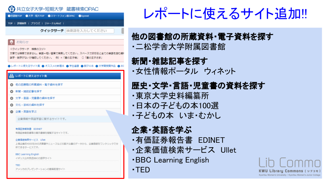
Task: Click 新聞・雑誌記事を探す text in list
Action: point(29,91)
